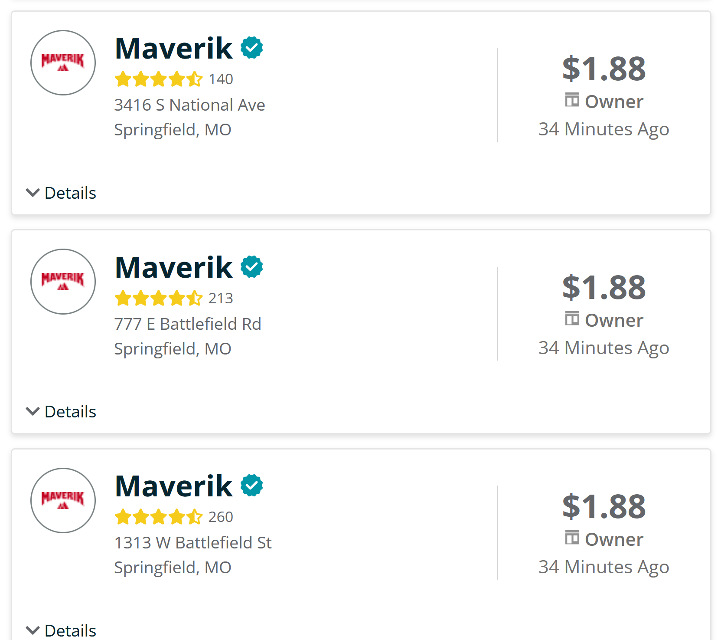Click the Maverik logo for 777 E Battlefield Rd

(63, 281)
